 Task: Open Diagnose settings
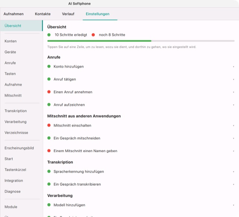[x=12, y=191]
